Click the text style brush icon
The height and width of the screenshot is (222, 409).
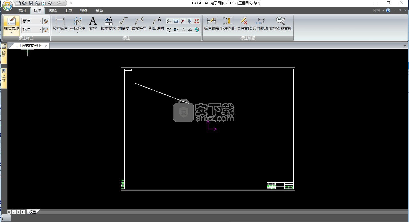[x=46, y=21]
